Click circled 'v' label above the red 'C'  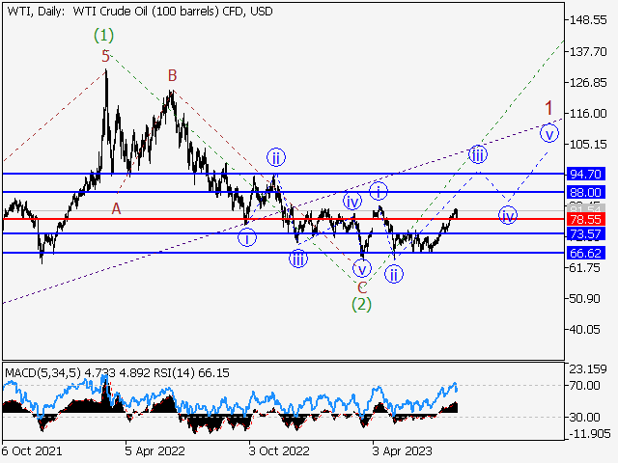362,269
